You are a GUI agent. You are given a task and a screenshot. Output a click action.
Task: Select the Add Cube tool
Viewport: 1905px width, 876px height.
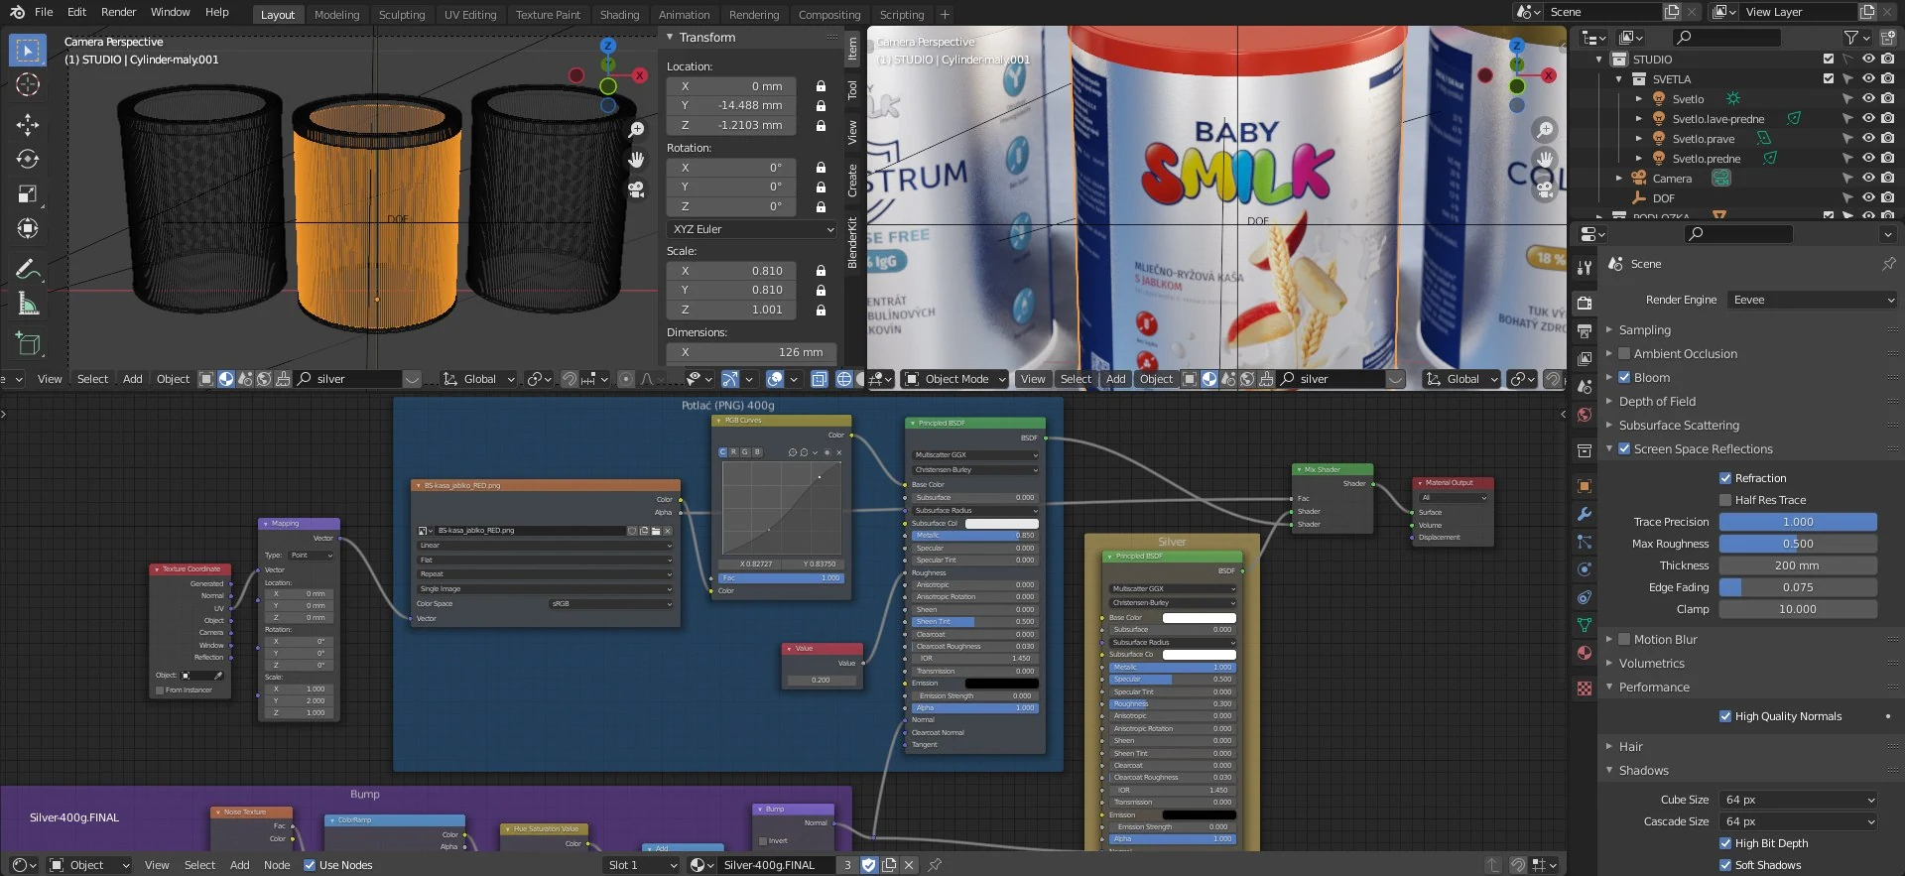(28, 343)
